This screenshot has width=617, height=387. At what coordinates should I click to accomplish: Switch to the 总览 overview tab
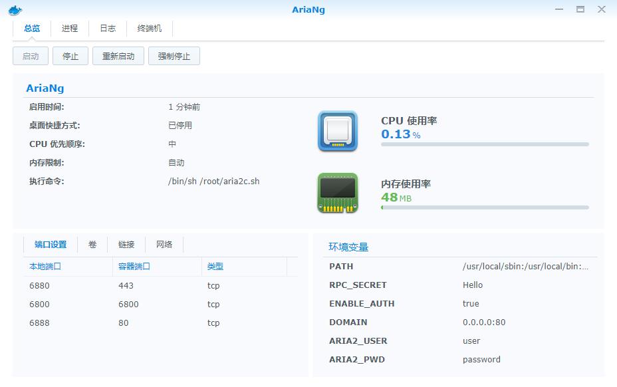(32, 29)
